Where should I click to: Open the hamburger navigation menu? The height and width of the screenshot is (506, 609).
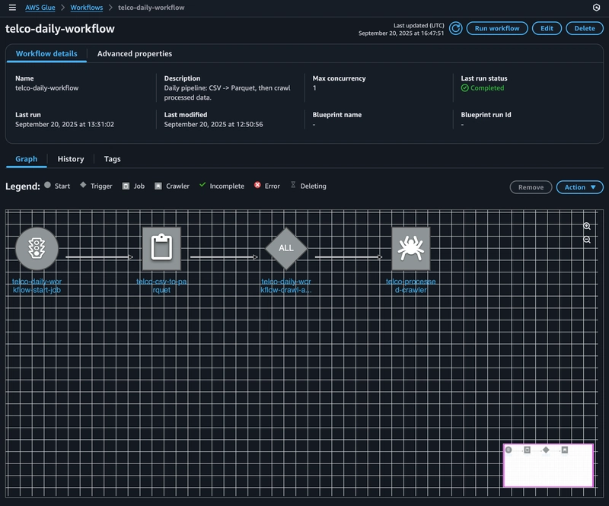click(x=12, y=8)
